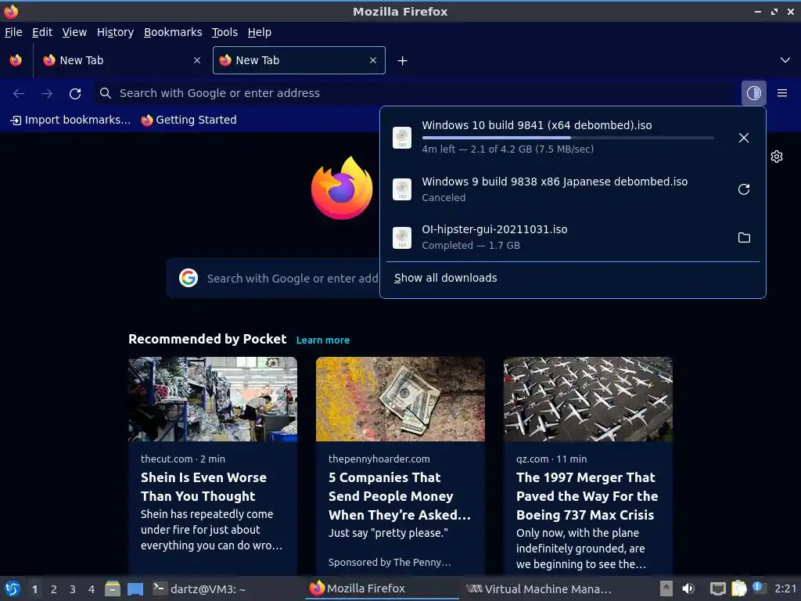Screen dimensions: 801x601
Task: Open Shein Is Even Worse article headline
Action: [x=204, y=487]
